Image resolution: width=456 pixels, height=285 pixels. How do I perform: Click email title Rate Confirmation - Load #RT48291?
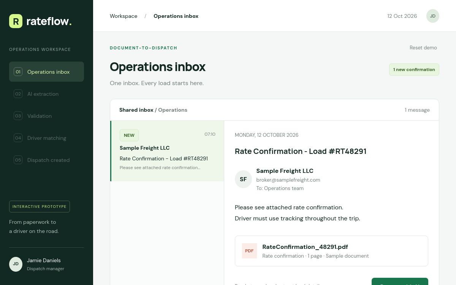coord(301,151)
